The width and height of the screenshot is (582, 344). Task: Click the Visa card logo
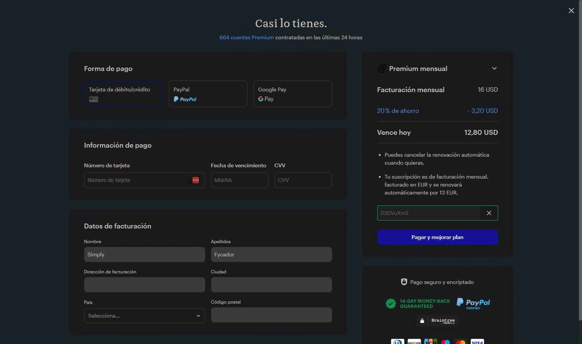click(x=477, y=342)
